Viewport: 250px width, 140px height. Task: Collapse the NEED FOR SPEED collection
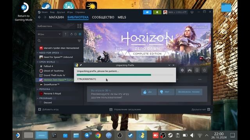(x=38, y=53)
